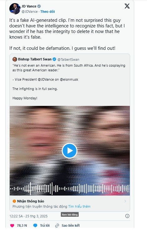147x232 pixels.
Task: Play the embedded video clip
Action: [70, 151]
